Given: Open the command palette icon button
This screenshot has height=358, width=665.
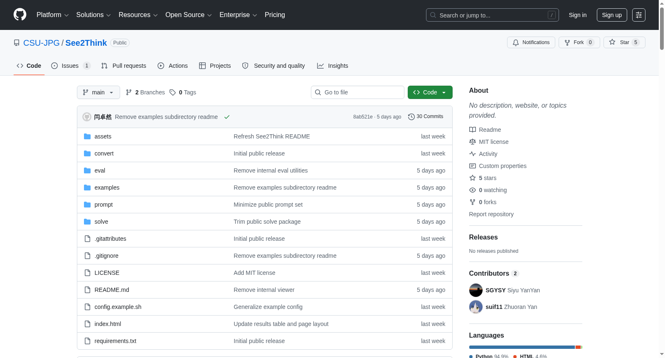Looking at the screenshot, I should pos(639,15).
